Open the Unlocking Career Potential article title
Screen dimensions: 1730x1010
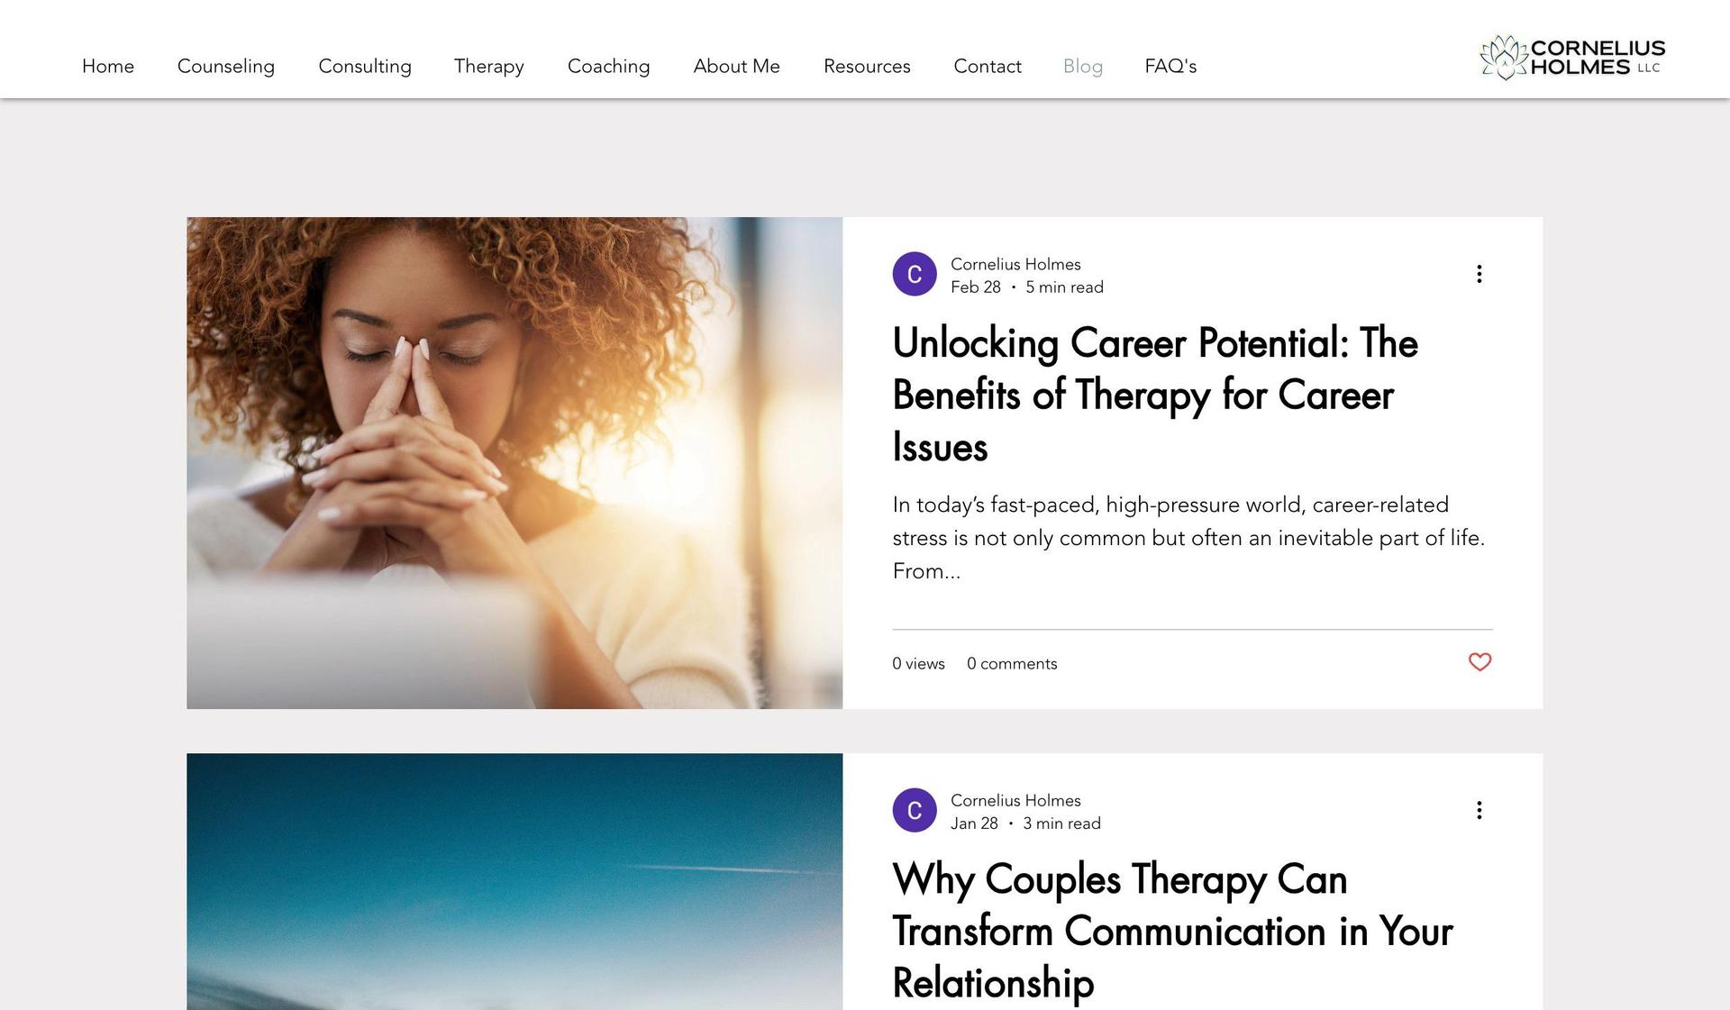(x=1155, y=395)
